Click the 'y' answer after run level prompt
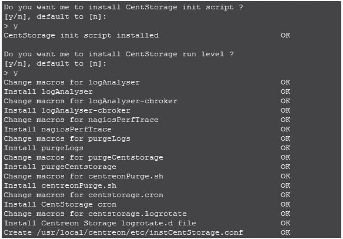Viewport: 343px width, 239px height. 16,73
